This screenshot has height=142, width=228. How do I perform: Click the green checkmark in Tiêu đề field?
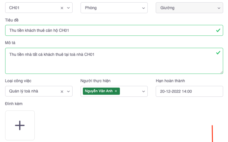(218, 30)
